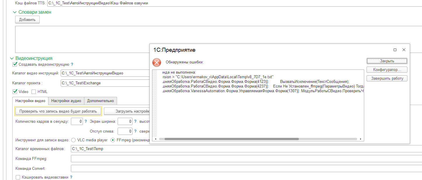Click Количество кадров в секунду input

[77, 121]
